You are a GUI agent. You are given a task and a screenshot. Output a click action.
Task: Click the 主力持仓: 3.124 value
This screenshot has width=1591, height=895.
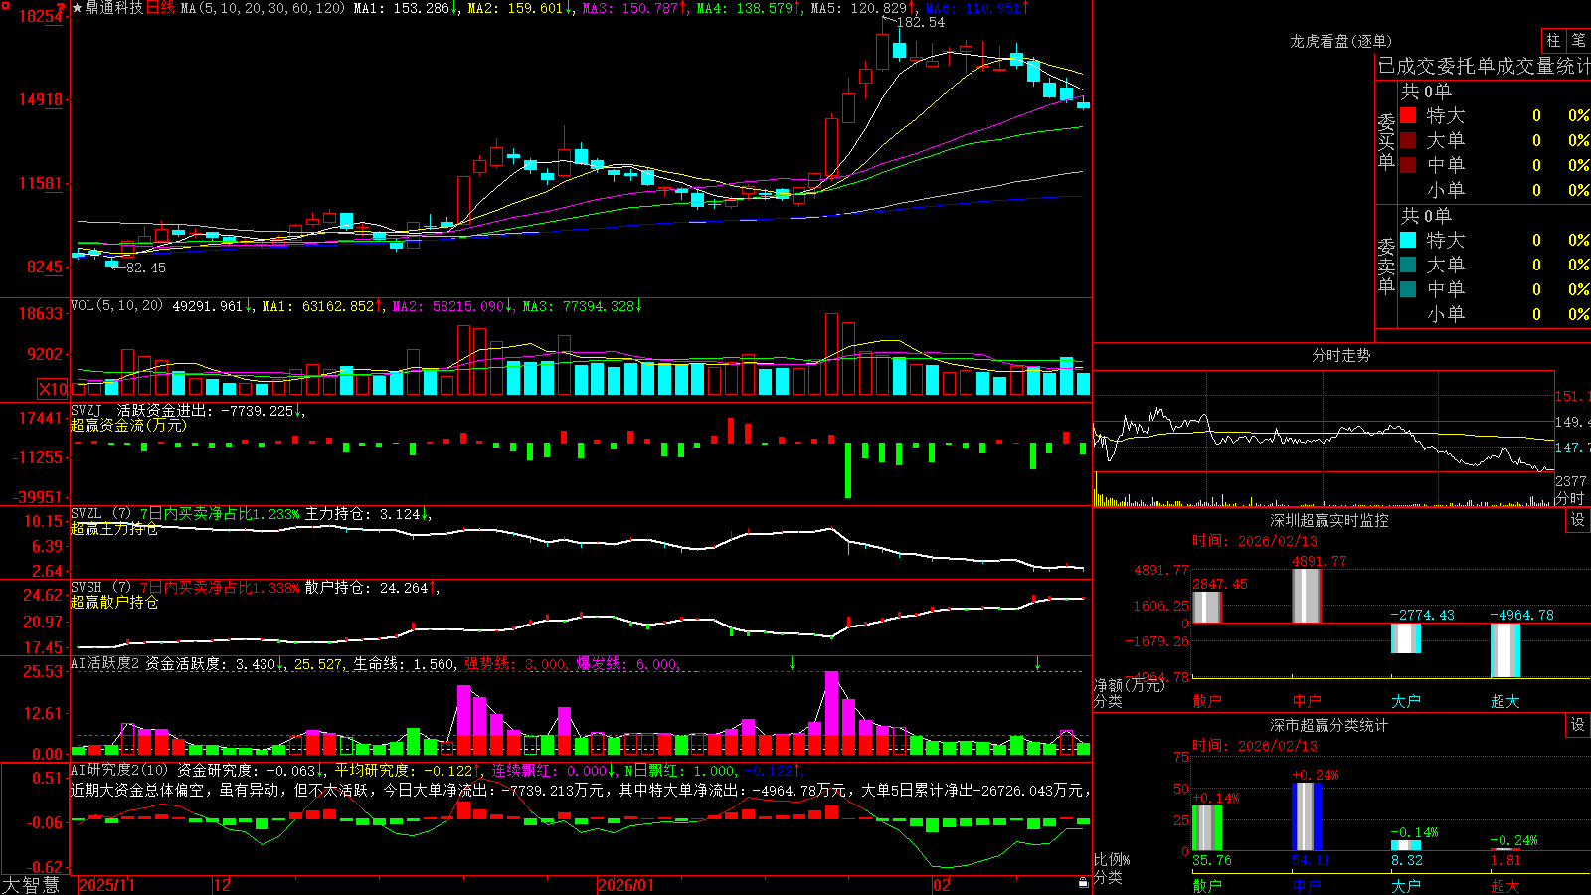366,514
